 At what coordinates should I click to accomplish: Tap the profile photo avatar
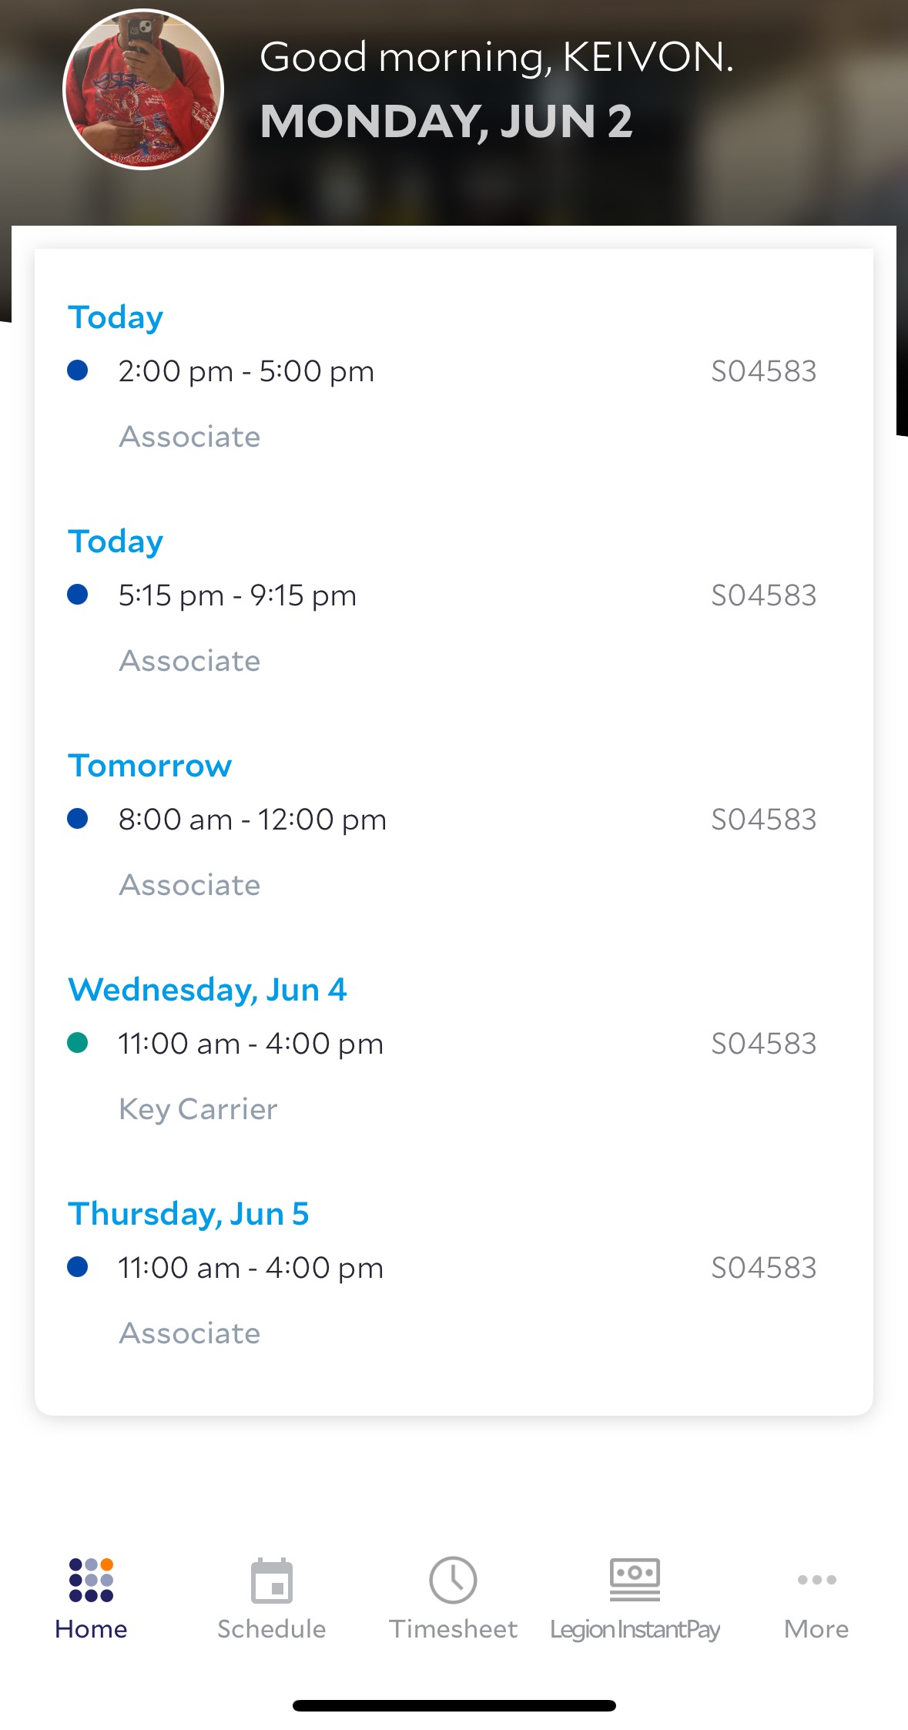click(143, 89)
